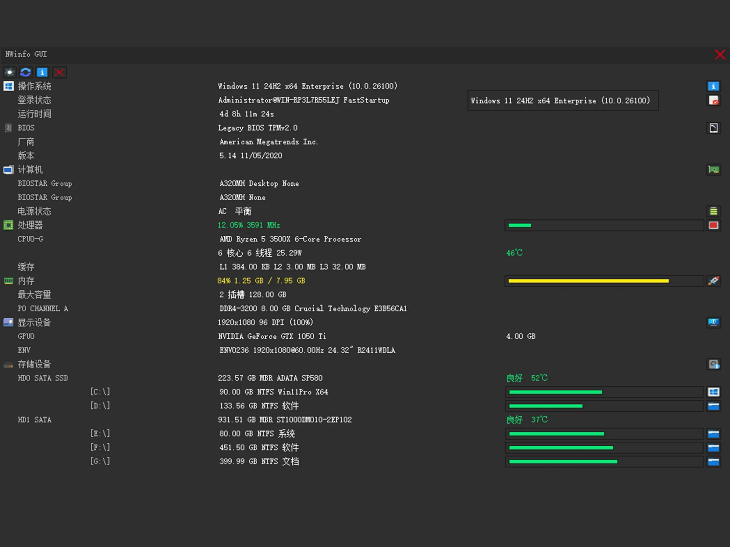Open the G drive folder icon
The height and width of the screenshot is (547, 730).
[713, 462]
